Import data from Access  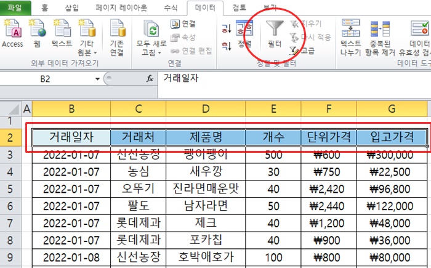tap(12, 33)
